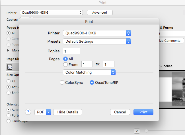The width and height of the screenshot is (185, 135).
Task: Click the Advanced button in background
Action: point(100,13)
